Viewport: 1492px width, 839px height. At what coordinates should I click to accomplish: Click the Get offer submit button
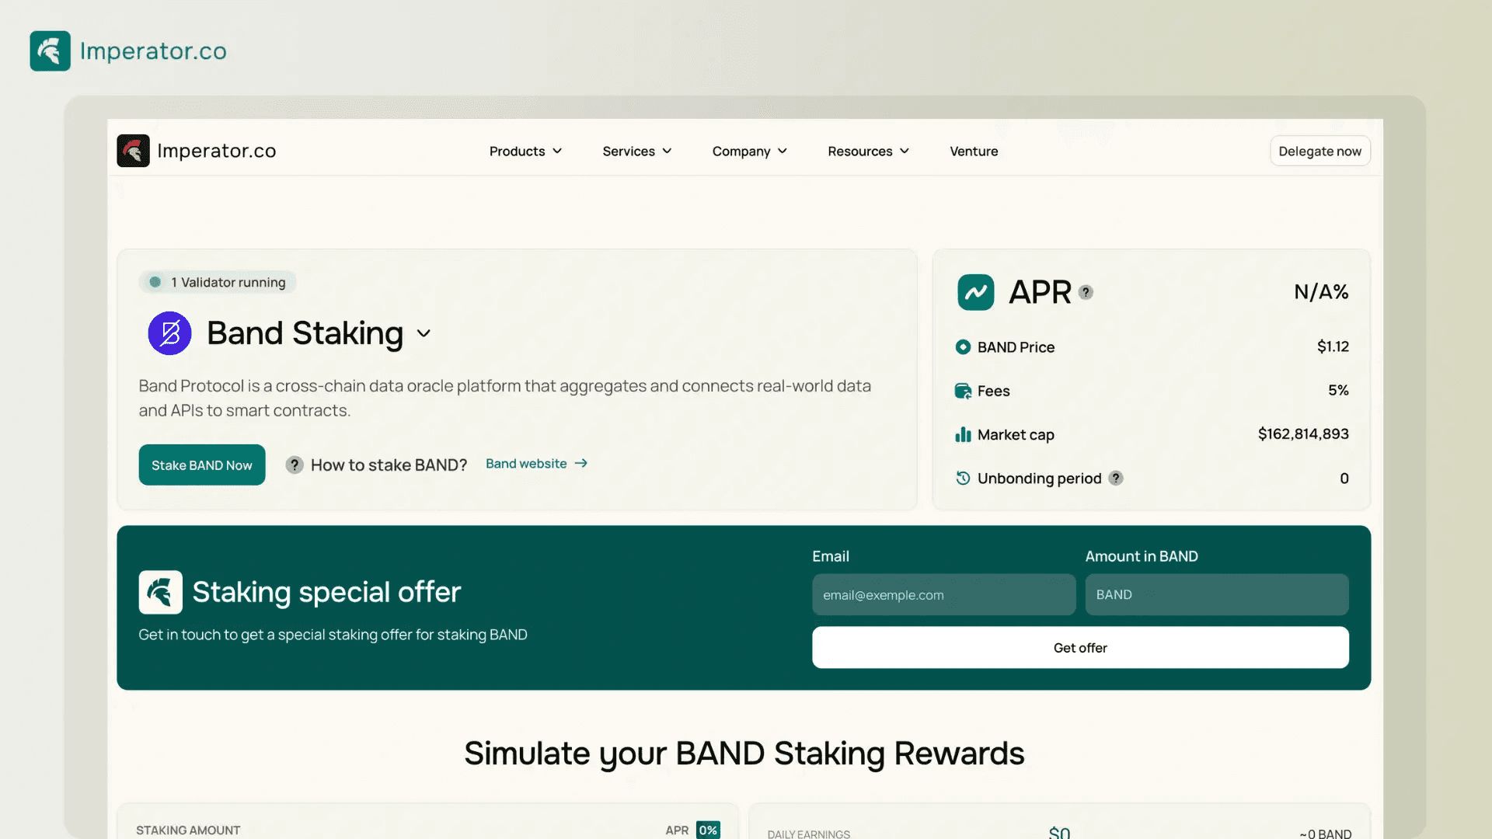pos(1080,646)
